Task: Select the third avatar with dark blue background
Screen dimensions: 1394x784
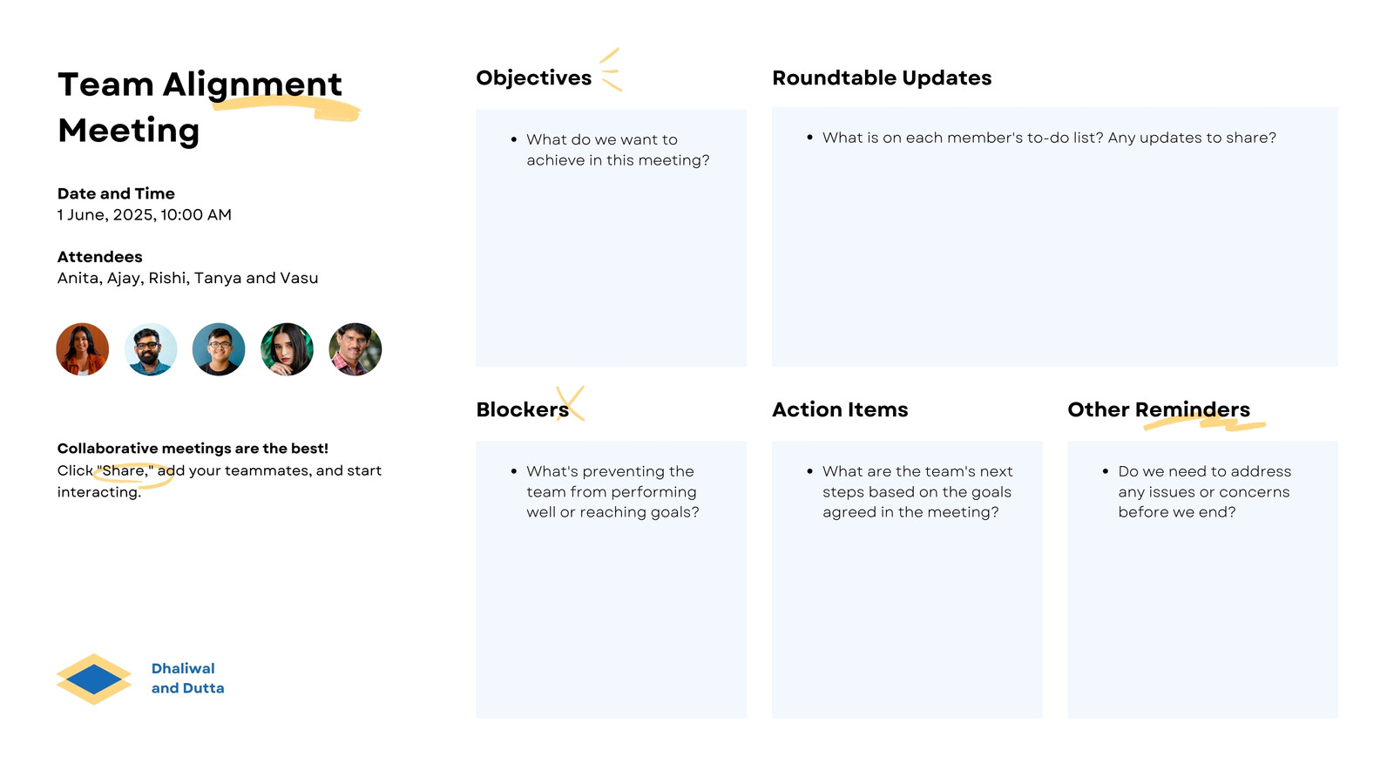Action: 219,349
